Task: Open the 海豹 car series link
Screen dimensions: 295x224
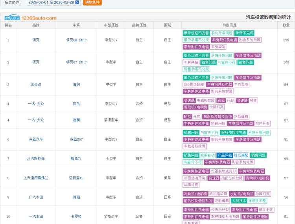Action: pos(76,85)
